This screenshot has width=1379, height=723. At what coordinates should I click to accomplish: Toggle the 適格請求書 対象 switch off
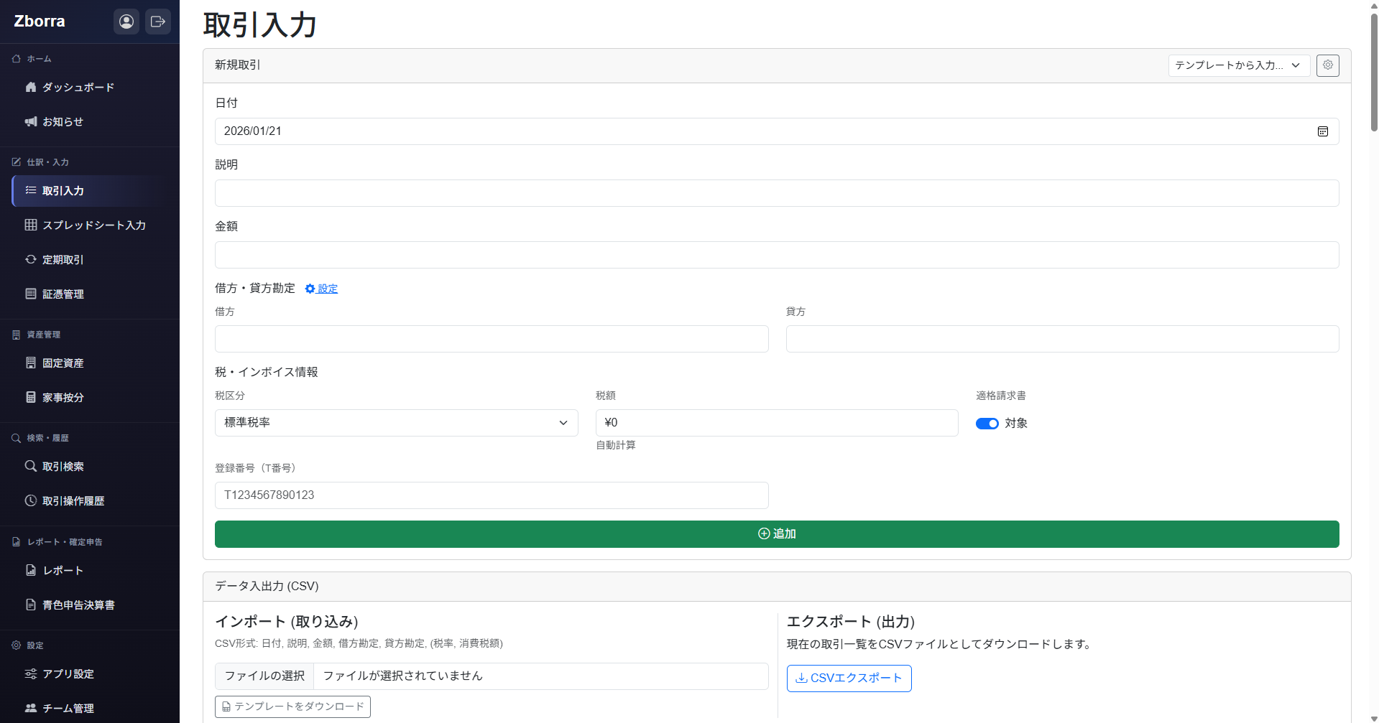[987, 423]
